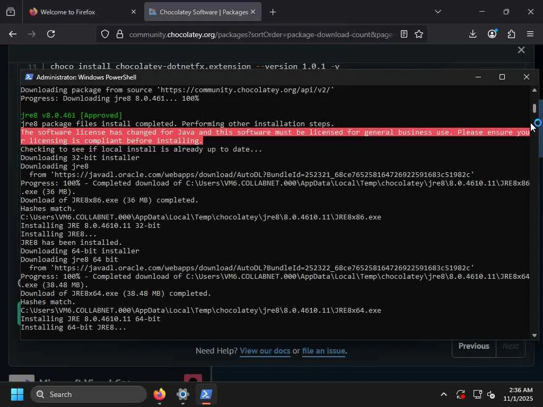Go back to previous page

[13, 34]
